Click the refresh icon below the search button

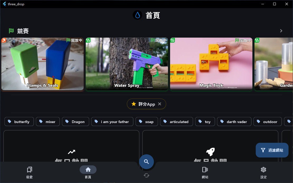[146, 175]
